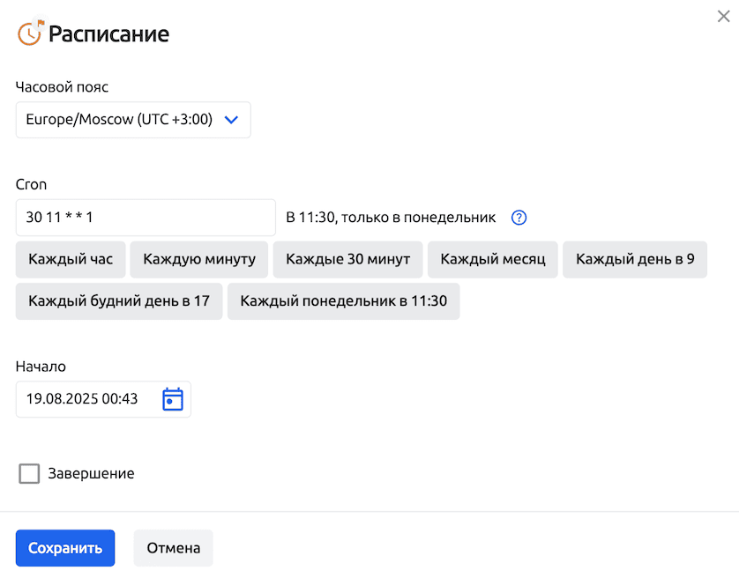Apply the Каждую минуту preset
The image size is (739, 578).
coord(199,260)
